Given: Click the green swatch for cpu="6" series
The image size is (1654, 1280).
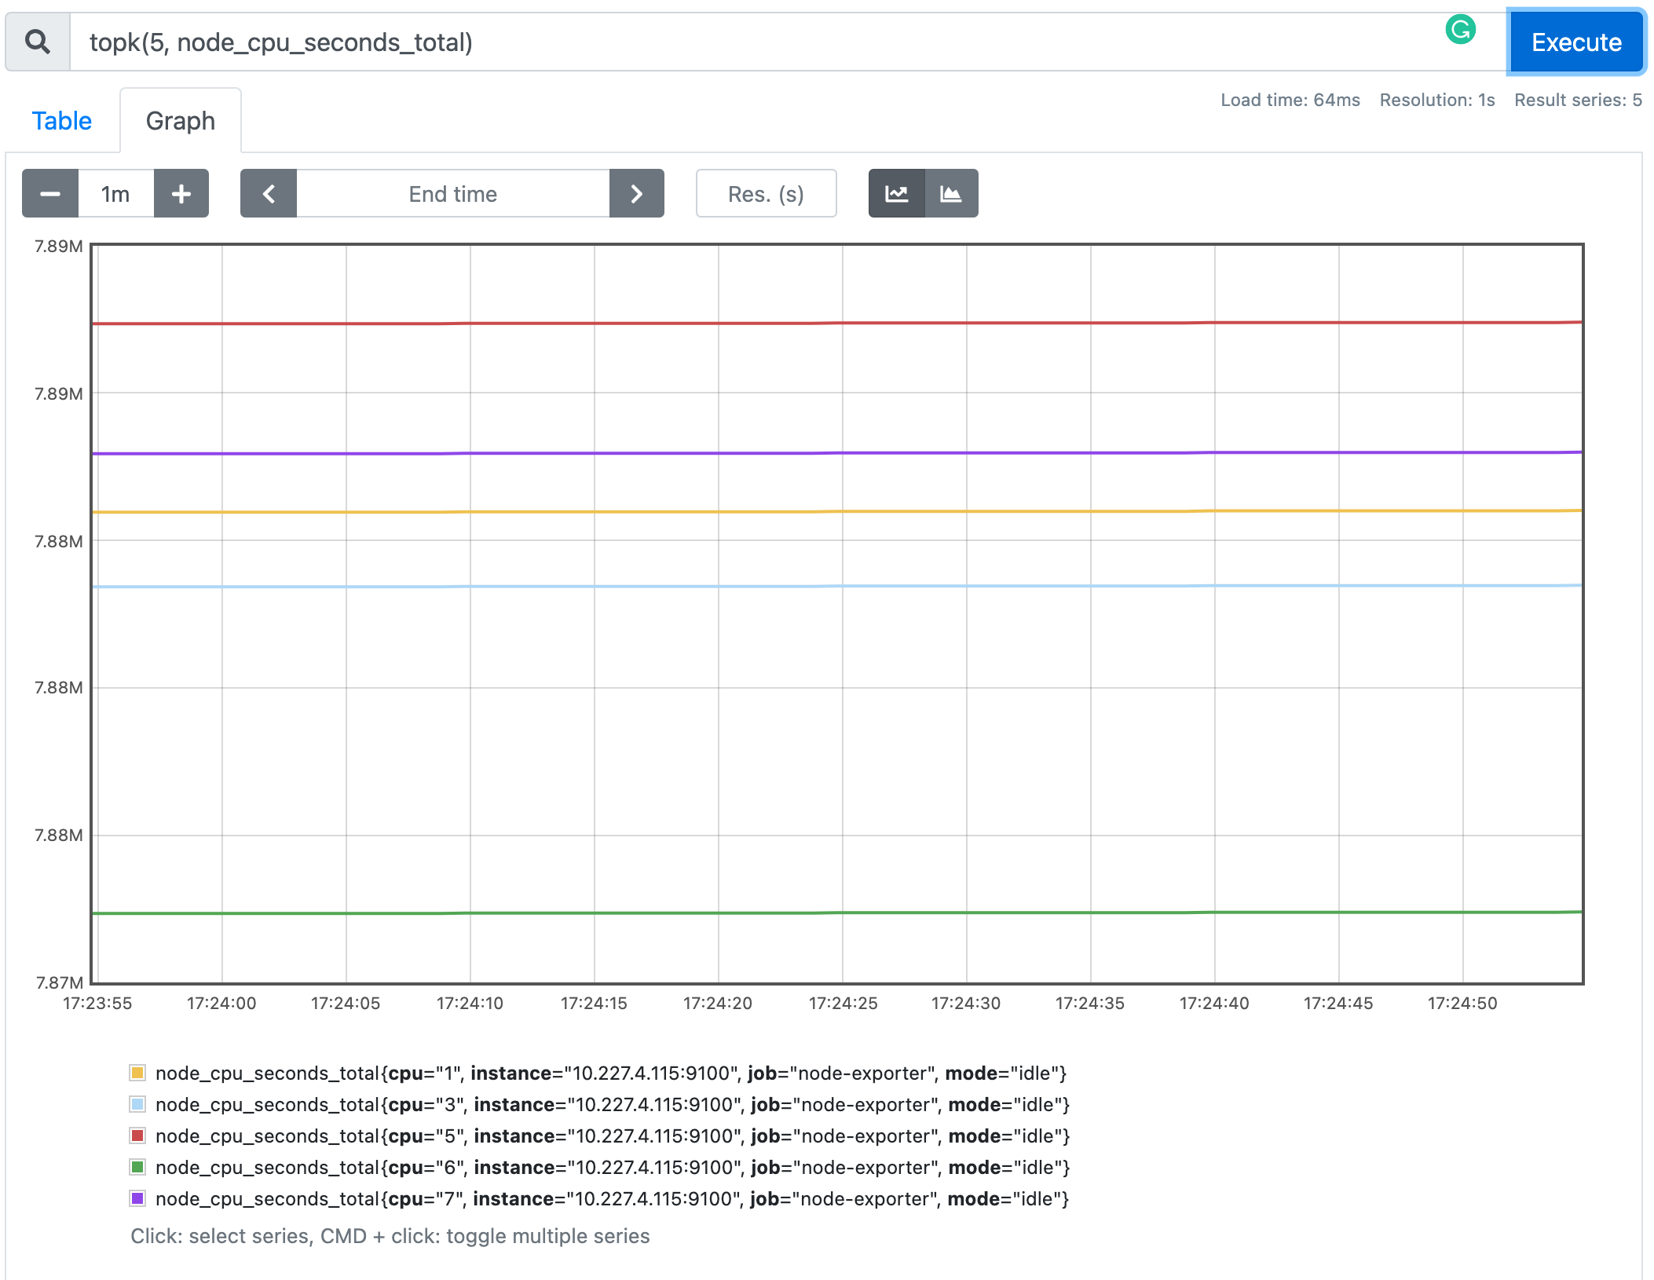Looking at the screenshot, I should point(137,1167).
